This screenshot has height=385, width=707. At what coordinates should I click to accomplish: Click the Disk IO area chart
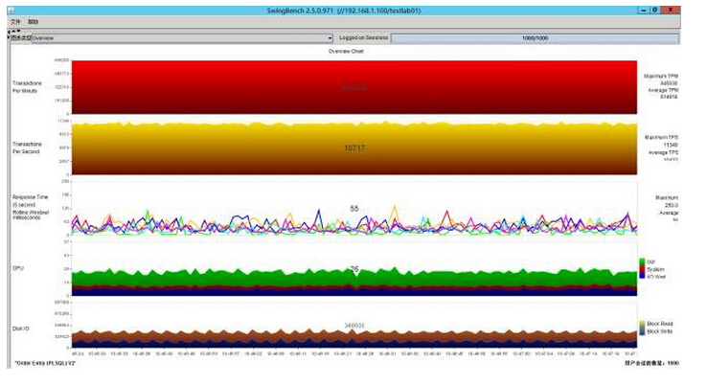[x=354, y=325]
